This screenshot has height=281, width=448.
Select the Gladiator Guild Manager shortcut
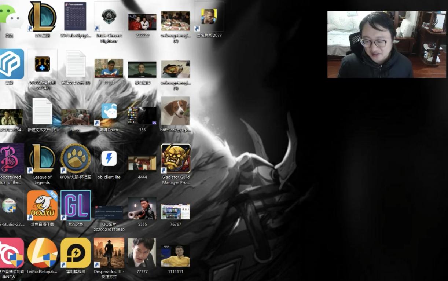point(176,158)
